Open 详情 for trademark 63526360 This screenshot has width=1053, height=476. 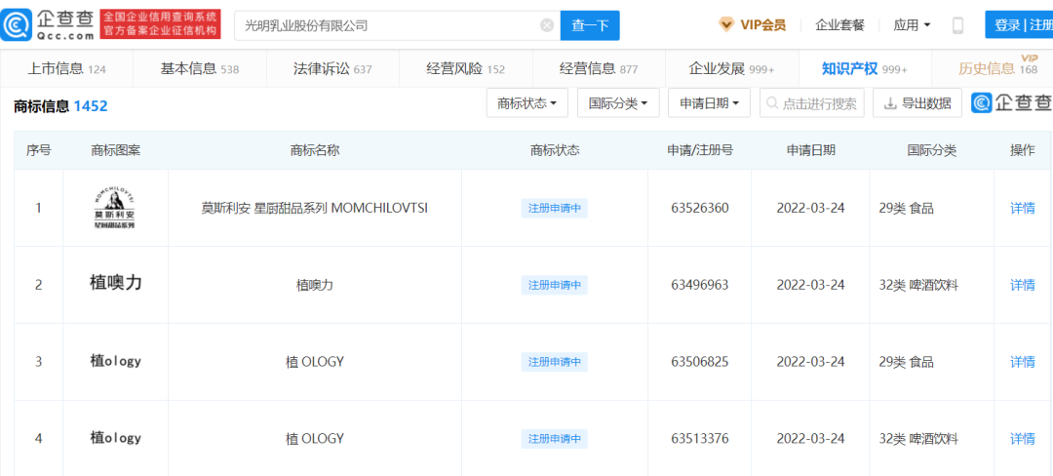pyautogui.click(x=1022, y=208)
